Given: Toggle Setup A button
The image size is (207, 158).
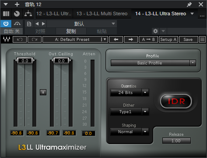Looking at the screenshot, I should [168, 40].
